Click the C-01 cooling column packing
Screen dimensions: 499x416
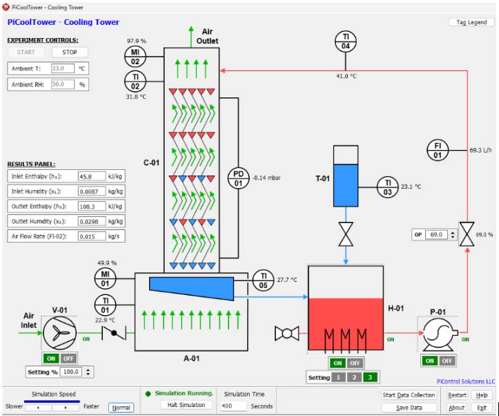(x=192, y=178)
